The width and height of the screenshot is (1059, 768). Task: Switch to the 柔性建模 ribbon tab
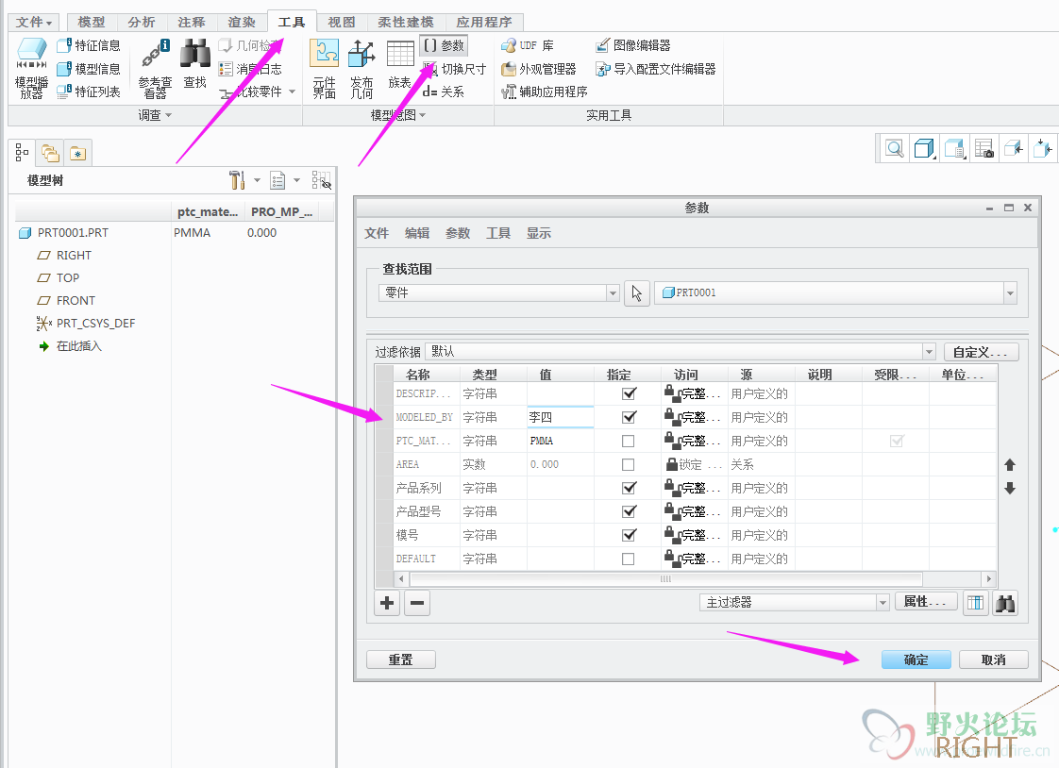(x=405, y=23)
